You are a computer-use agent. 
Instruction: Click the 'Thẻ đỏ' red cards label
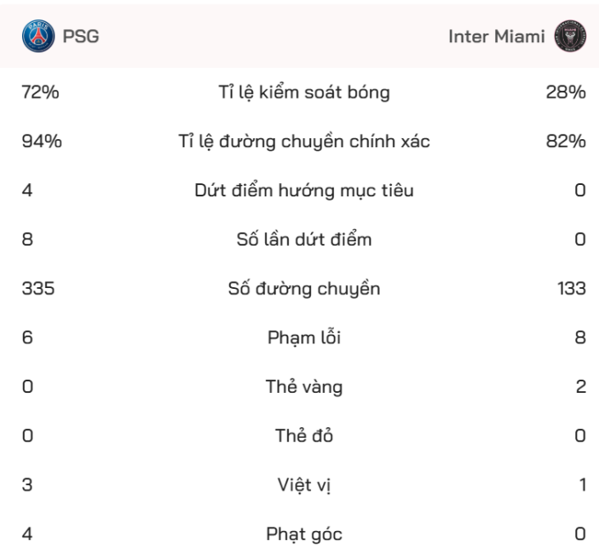pyautogui.click(x=304, y=436)
